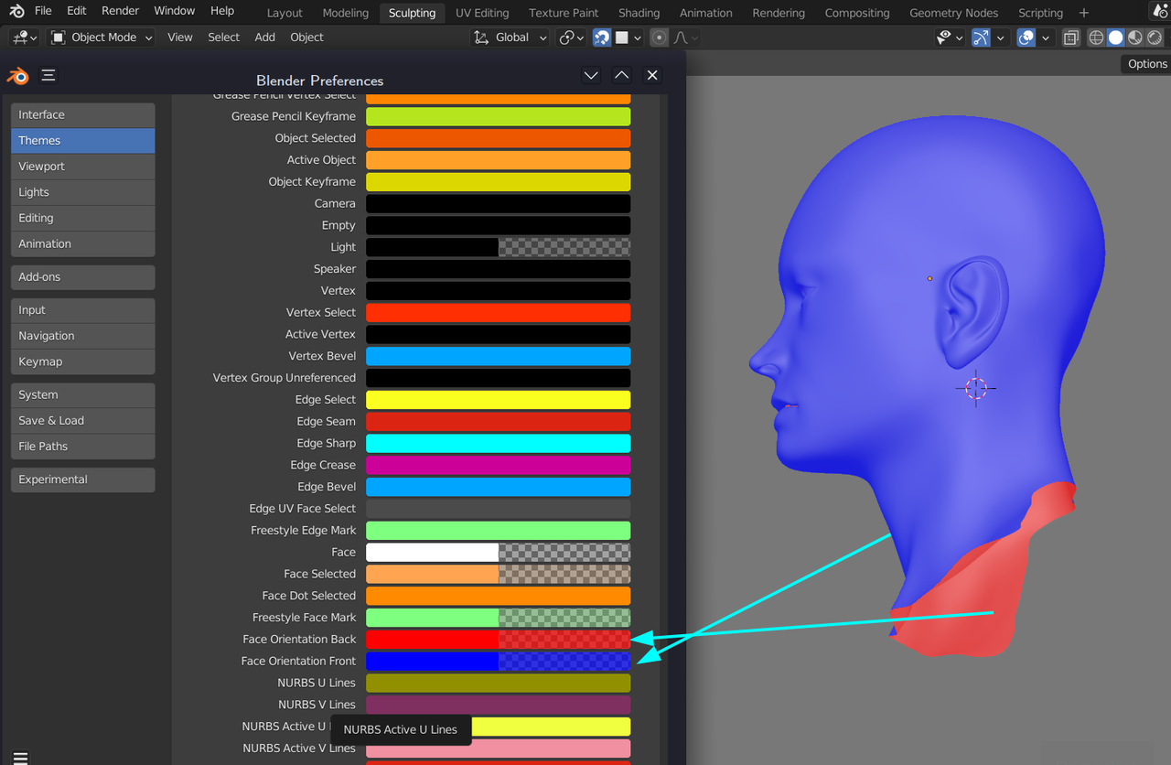Open the Keymap preferences section

coord(83,361)
